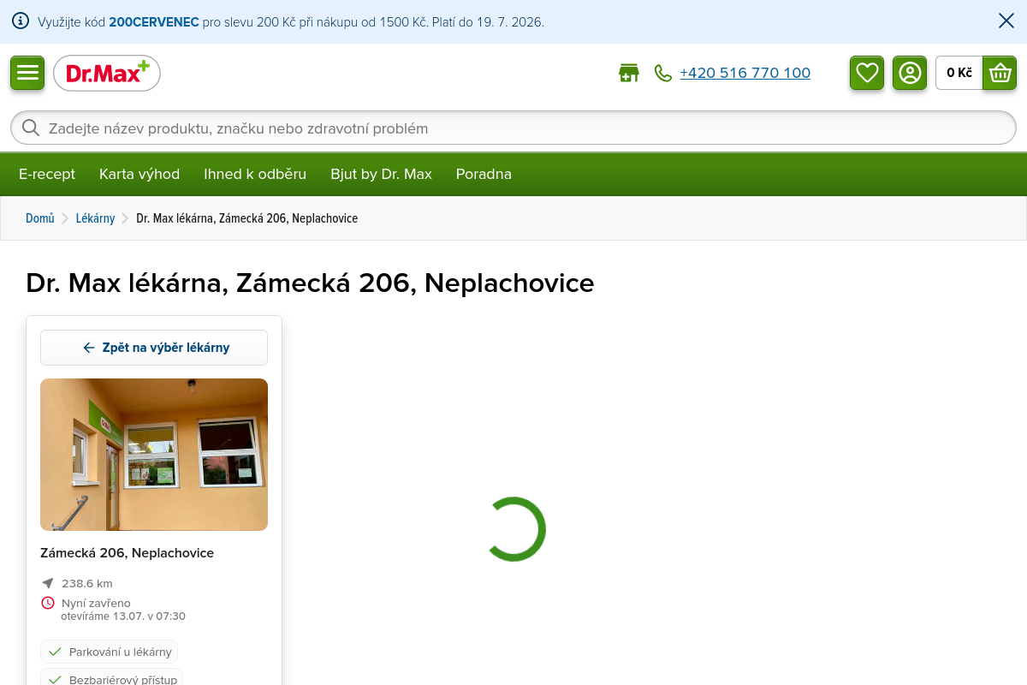Open the Karta výhod menu item

click(140, 174)
